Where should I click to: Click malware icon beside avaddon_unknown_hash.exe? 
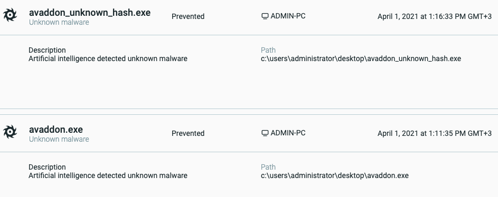tap(10, 15)
